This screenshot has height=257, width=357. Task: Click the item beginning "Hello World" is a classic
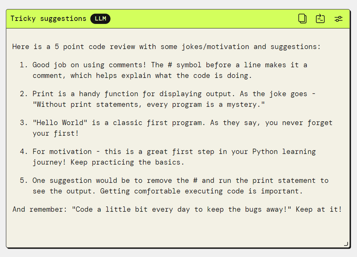(182, 123)
